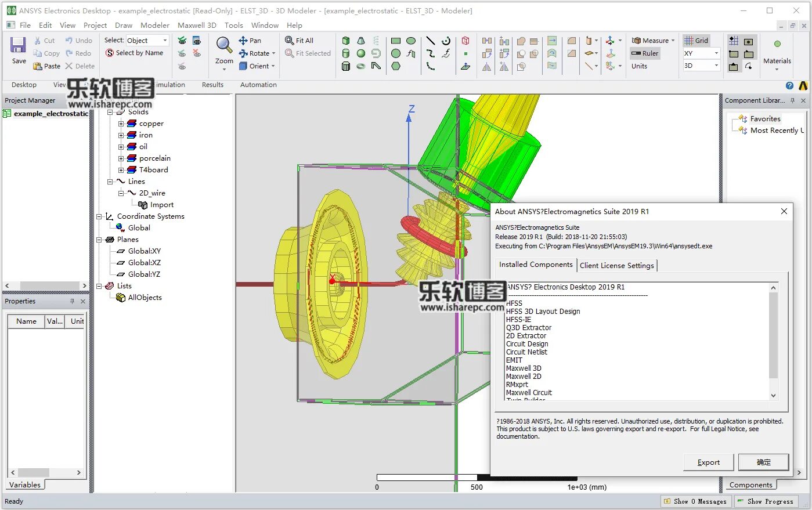The image size is (812, 510).
Task: Toggle the Snap to Face Center icon
Action: pyautogui.click(x=749, y=41)
